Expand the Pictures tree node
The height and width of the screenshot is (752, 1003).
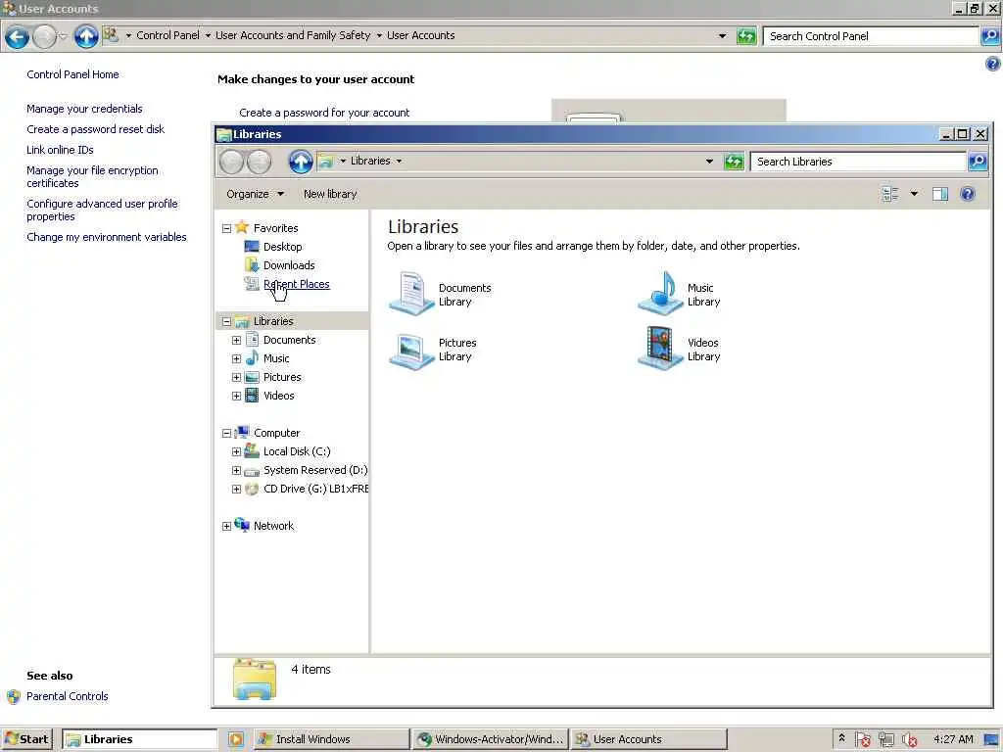click(236, 377)
